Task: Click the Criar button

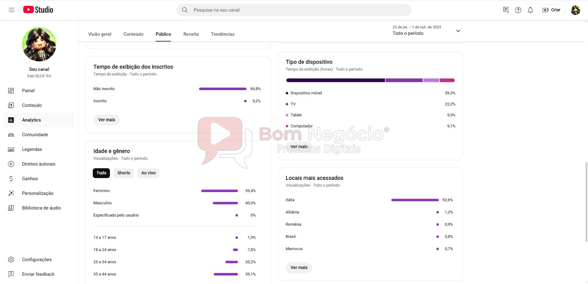Action: pos(552,10)
